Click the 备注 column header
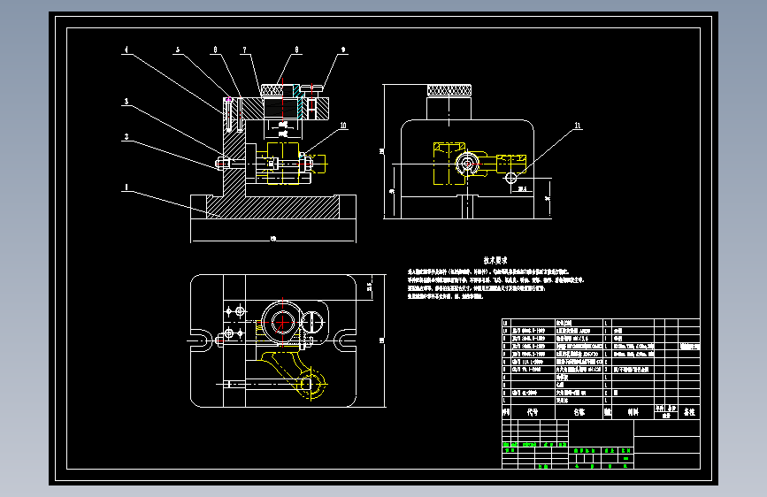This screenshot has height=497, width=767. tap(689, 412)
